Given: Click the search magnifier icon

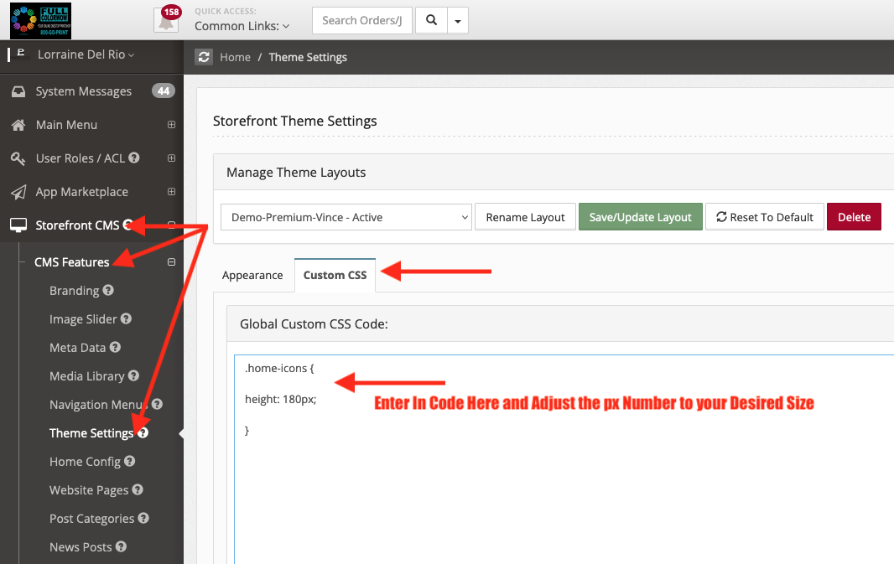Looking at the screenshot, I should [429, 20].
